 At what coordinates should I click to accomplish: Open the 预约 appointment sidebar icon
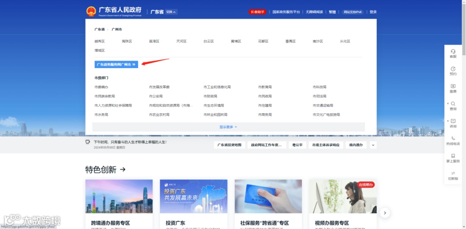click(453, 71)
